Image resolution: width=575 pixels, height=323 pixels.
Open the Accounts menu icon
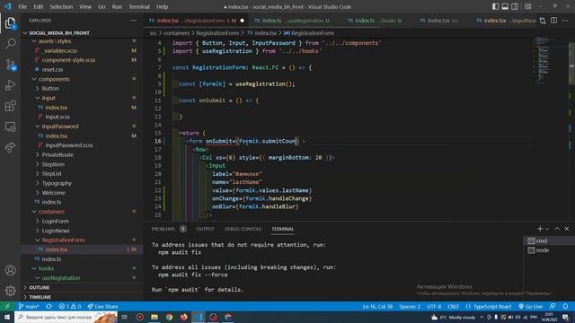(10, 270)
